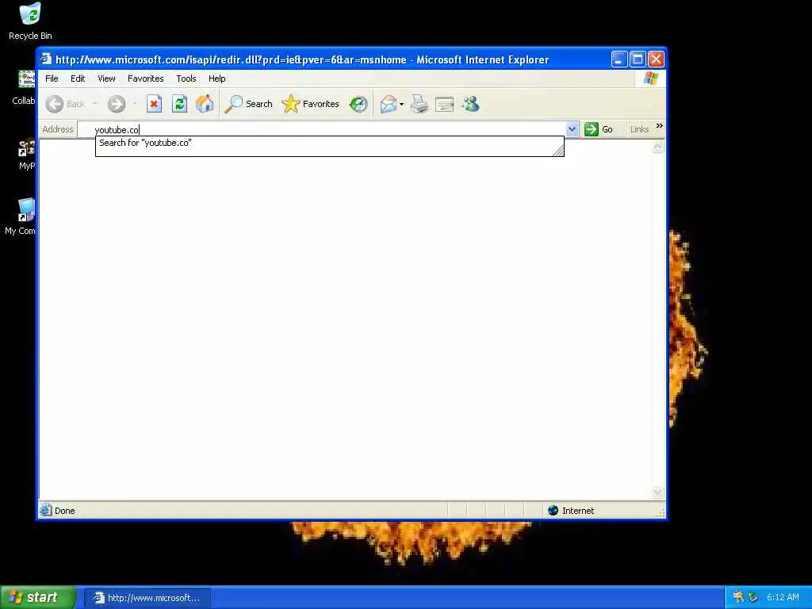This screenshot has width=812, height=609.
Task: Open History using clock arrow icon
Action: click(358, 104)
